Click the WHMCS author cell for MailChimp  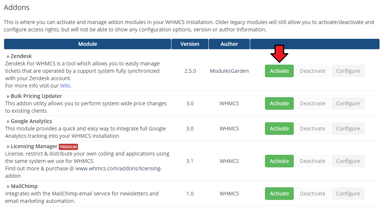point(229,194)
